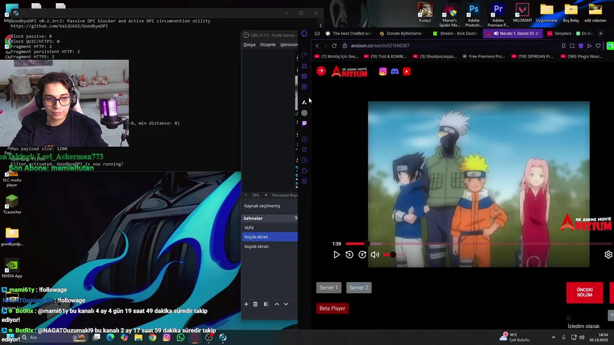Open the ChatGPT icon in Opera sidebar
This screenshot has height=345, width=614.
304,113
